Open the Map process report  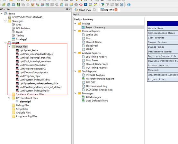coord(88,38)
